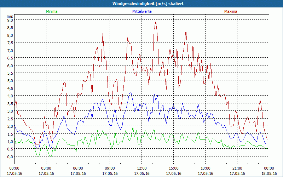Select the blue Mittelwerte legend label
The height and width of the screenshot is (177, 283).
(x=142, y=11)
